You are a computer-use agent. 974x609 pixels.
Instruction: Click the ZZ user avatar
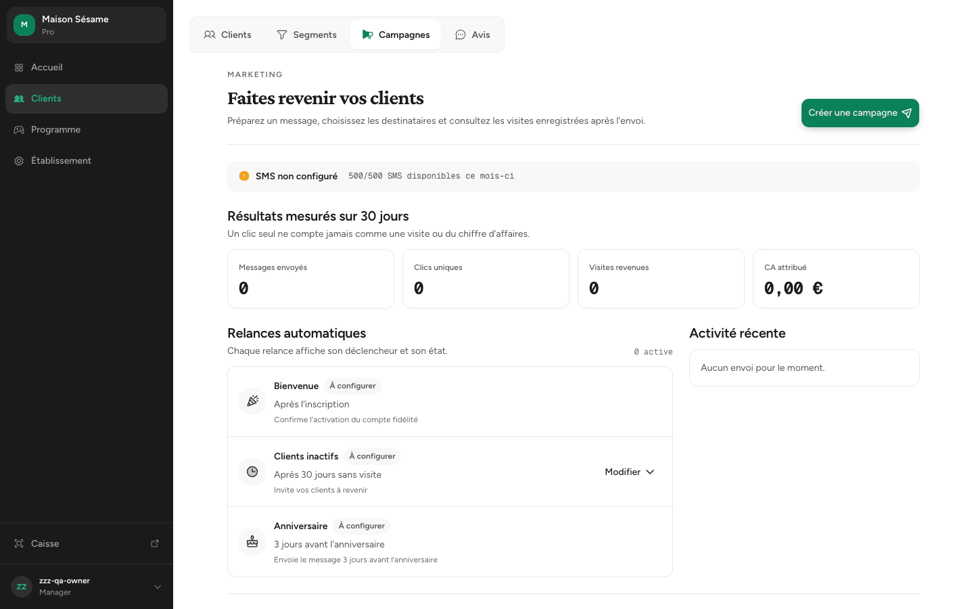[22, 587]
